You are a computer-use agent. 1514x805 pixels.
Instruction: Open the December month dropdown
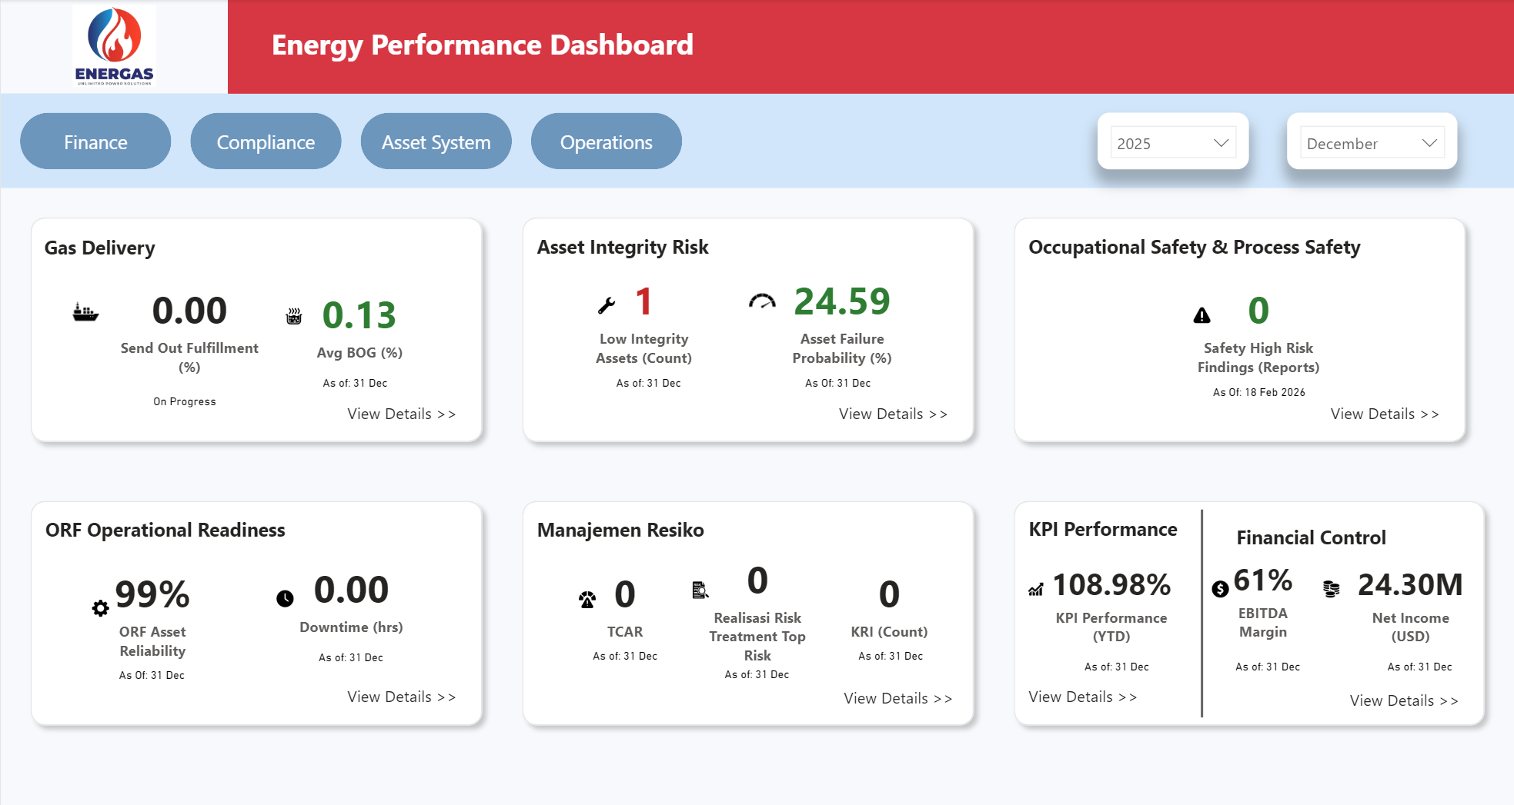click(x=1372, y=143)
